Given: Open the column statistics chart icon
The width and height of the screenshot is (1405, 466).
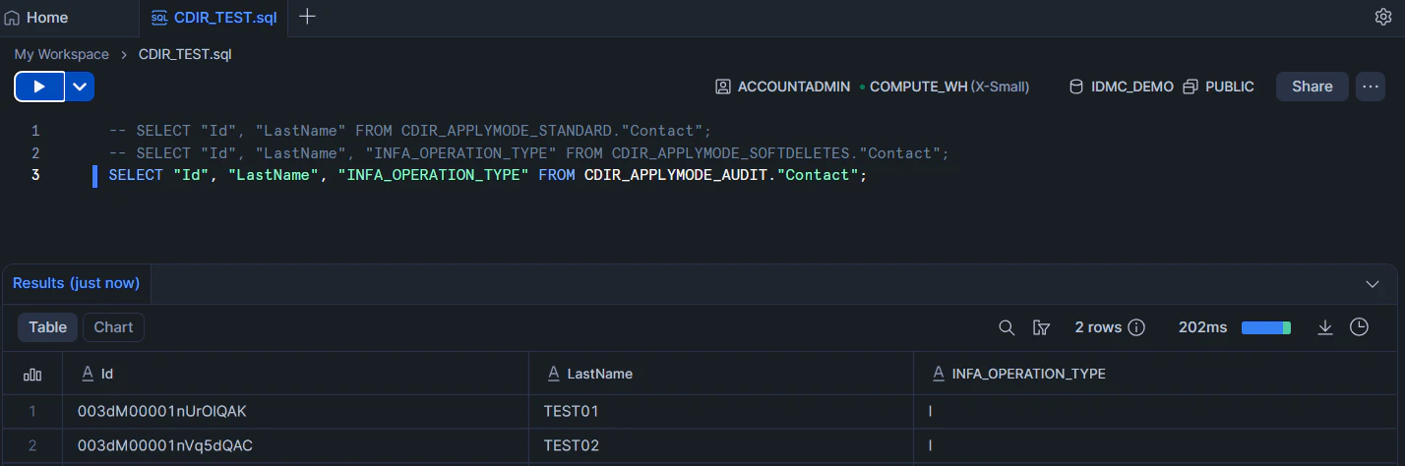Looking at the screenshot, I should coord(32,374).
